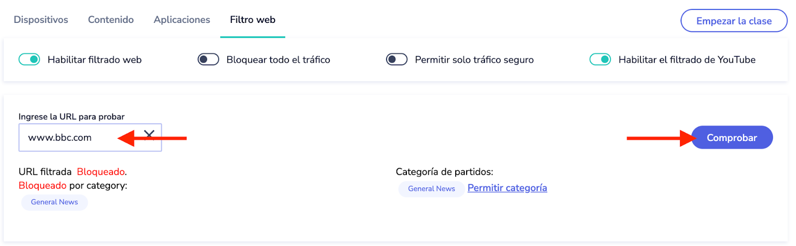Turn on Permitir solo tráfico seguro switch

tap(397, 60)
